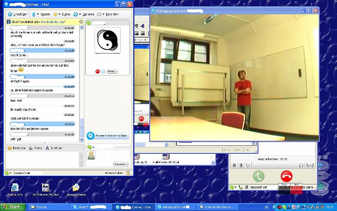This screenshot has height=211, width=337.
Task: Click the call transfer phone icon
Action: (248, 166)
